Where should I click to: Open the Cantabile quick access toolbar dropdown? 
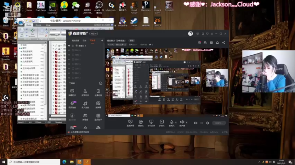[x=41, y=21]
